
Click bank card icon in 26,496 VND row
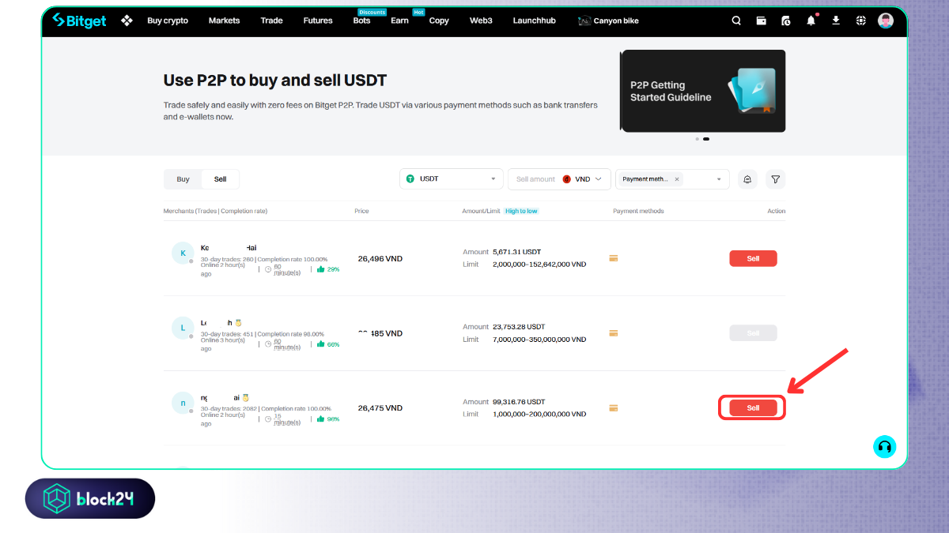pos(613,258)
